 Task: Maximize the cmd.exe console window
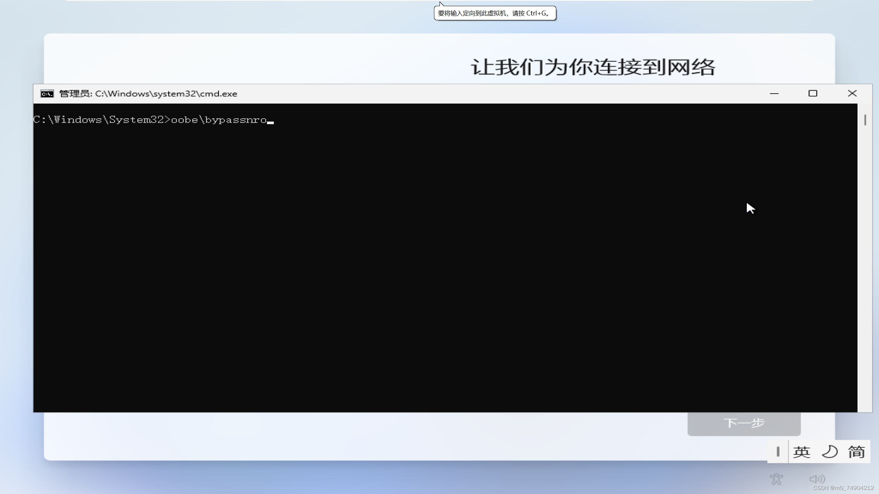point(813,93)
